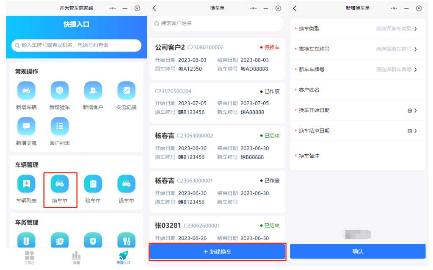Go back from the 换车单 page
Viewport: 433px width, 270px height.
coord(154,8)
